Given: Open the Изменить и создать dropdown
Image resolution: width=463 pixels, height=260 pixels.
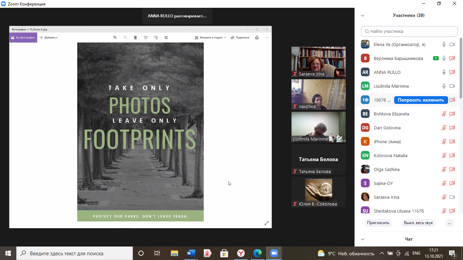Looking at the screenshot, I should tap(210, 38).
